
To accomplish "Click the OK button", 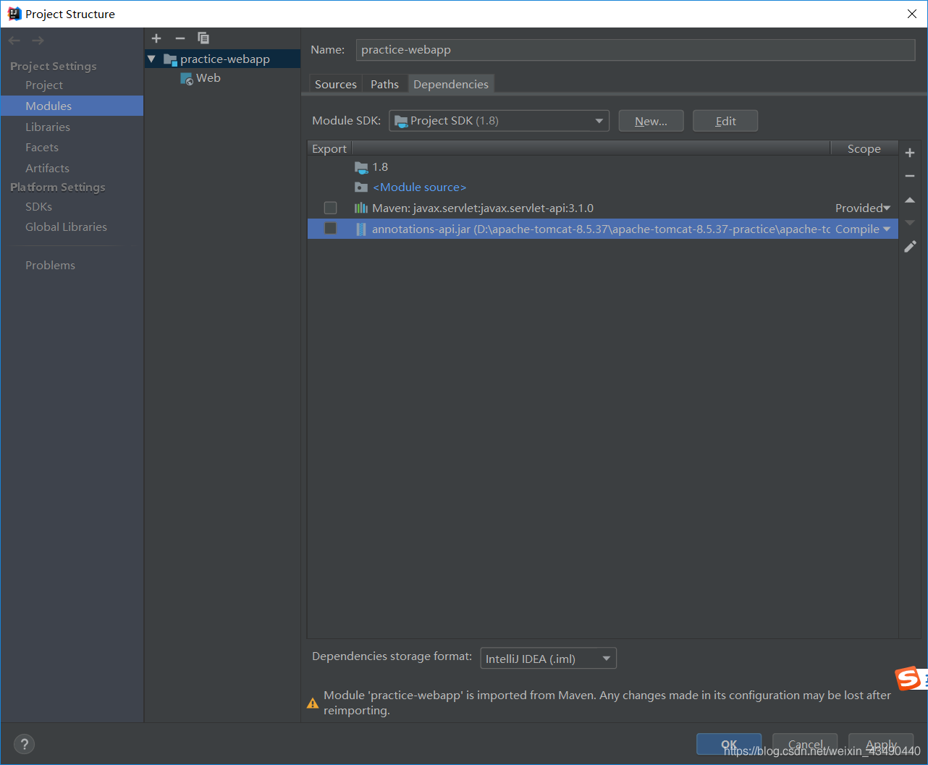I will [x=729, y=744].
